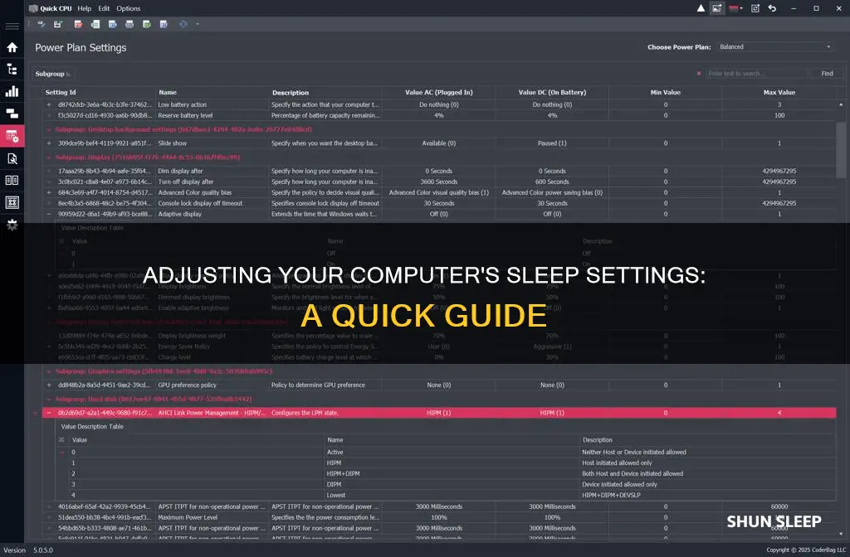Collapse the Display subgroup header
Screen dimensions: 850x557
click(x=49, y=157)
